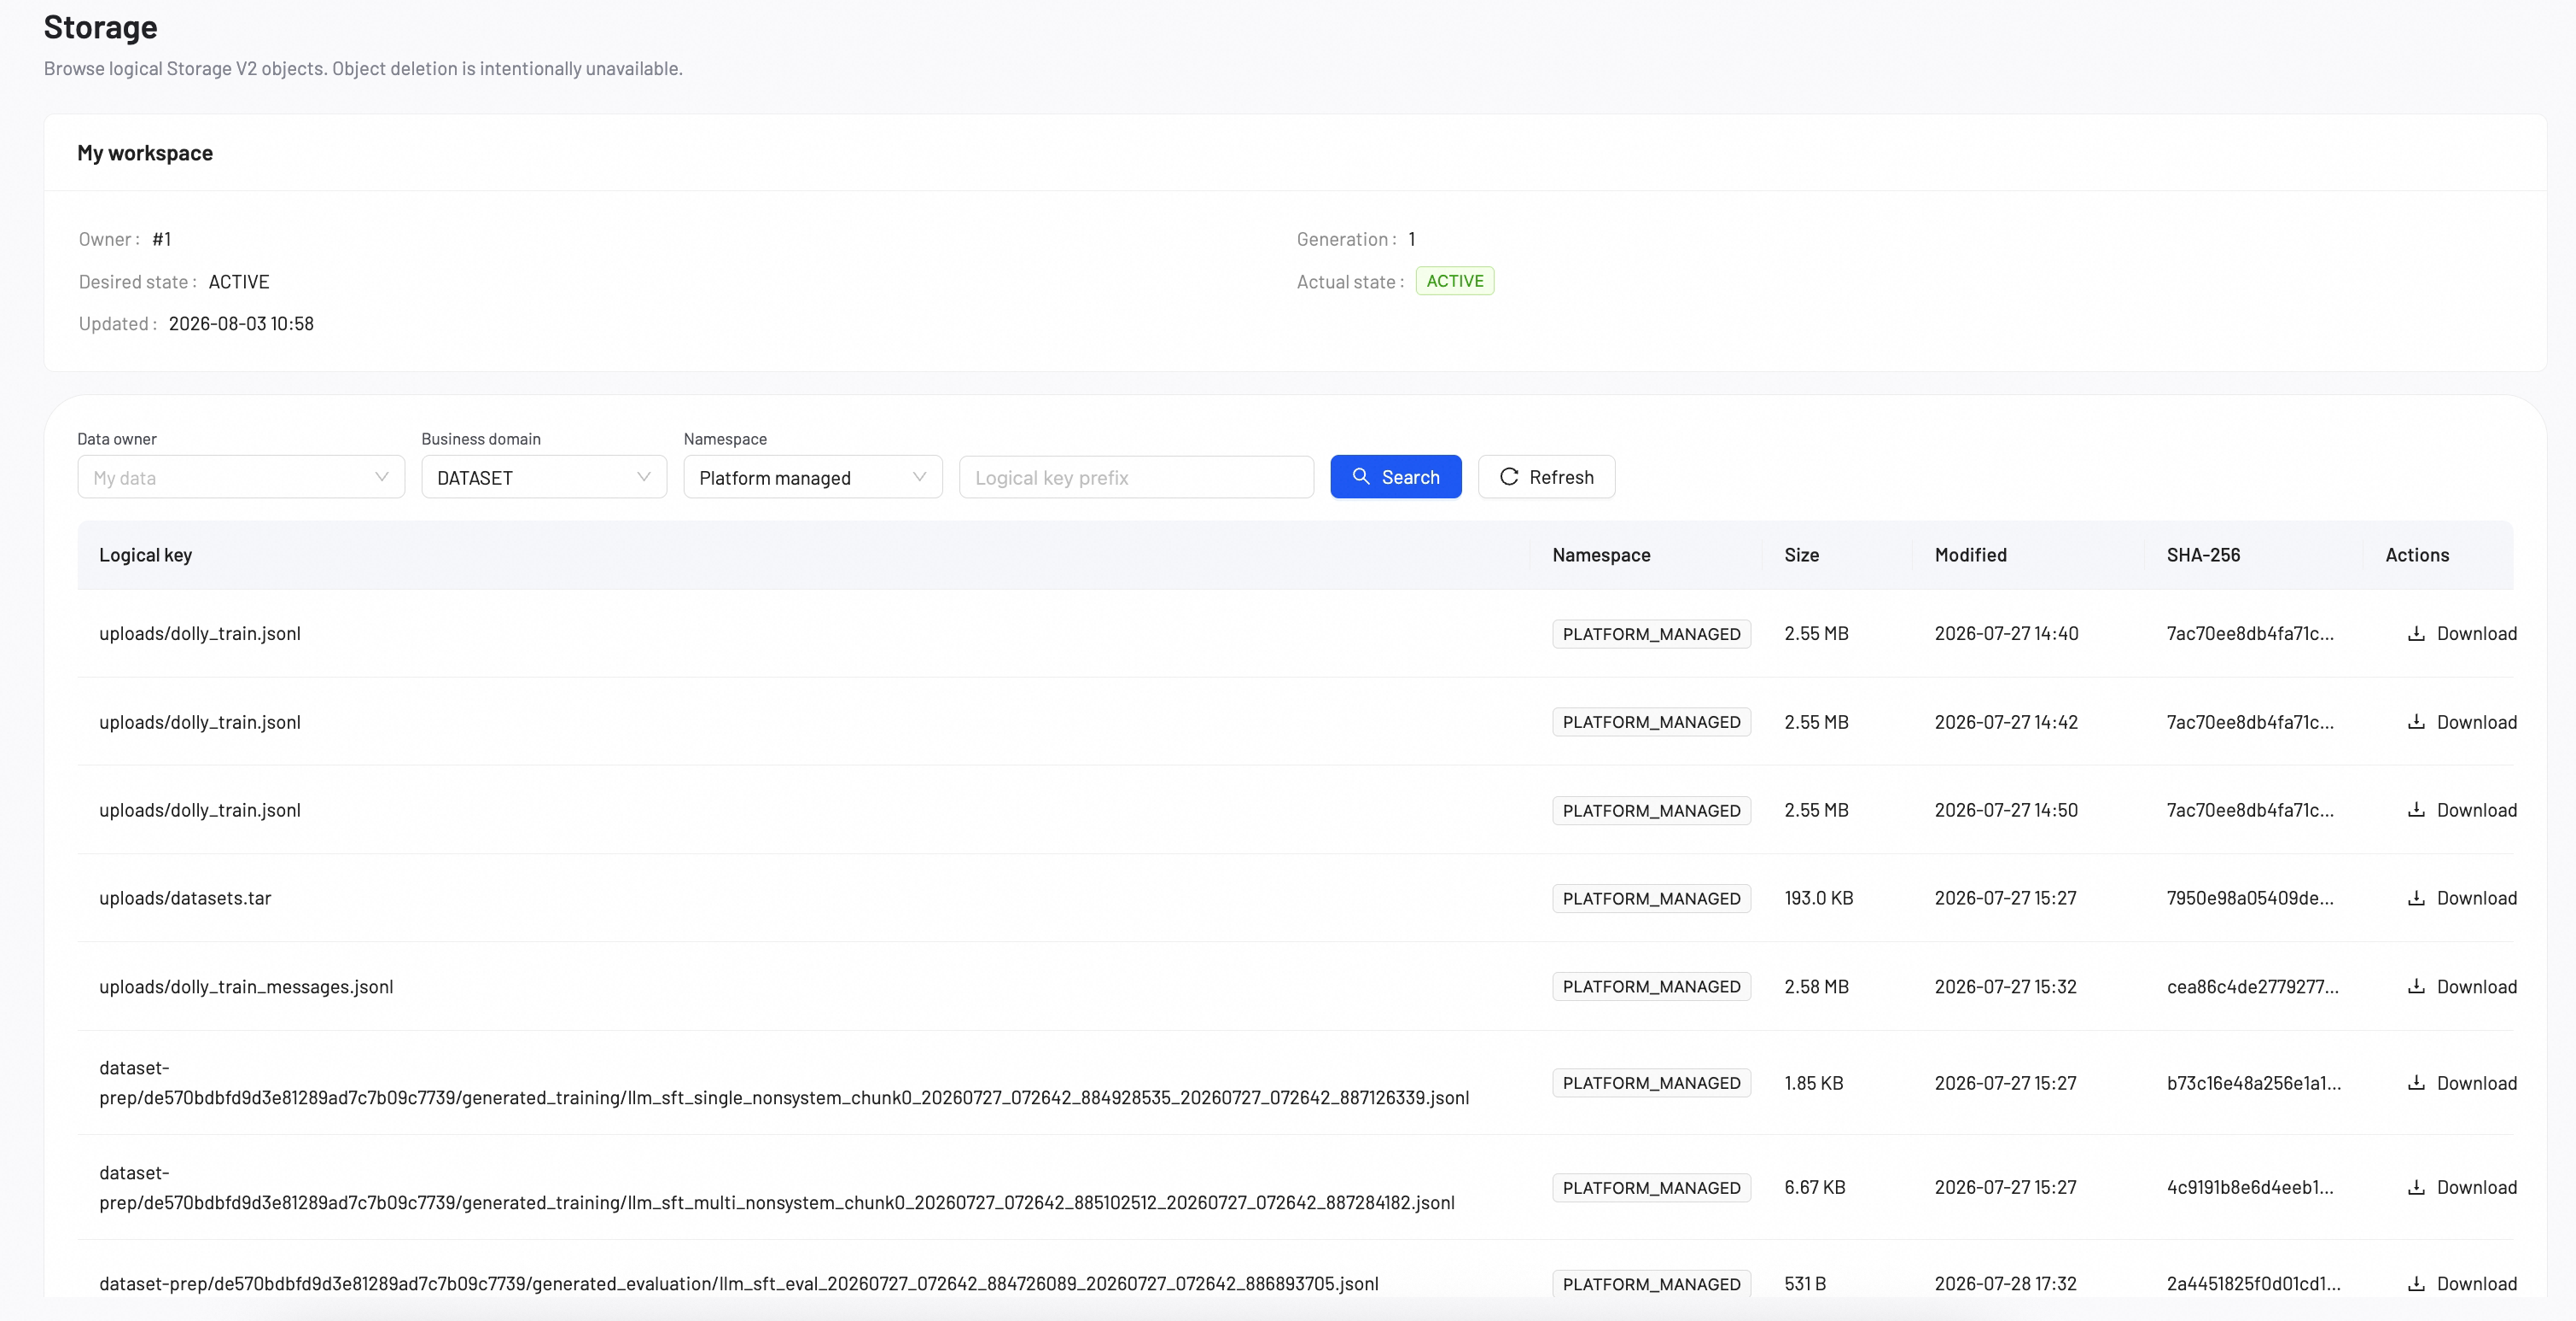The width and height of the screenshot is (2576, 1321).
Task: Click the magnifier icon in the Search button
Action: (x=1361, y=477)
